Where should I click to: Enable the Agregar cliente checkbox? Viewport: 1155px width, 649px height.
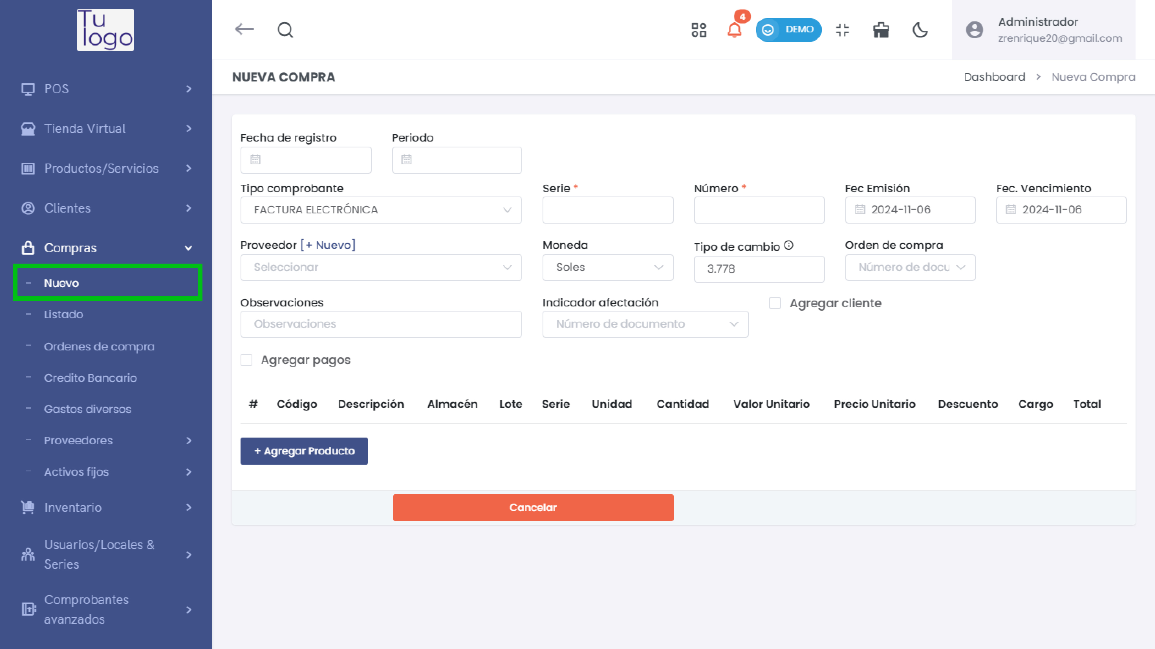point(775,303)
